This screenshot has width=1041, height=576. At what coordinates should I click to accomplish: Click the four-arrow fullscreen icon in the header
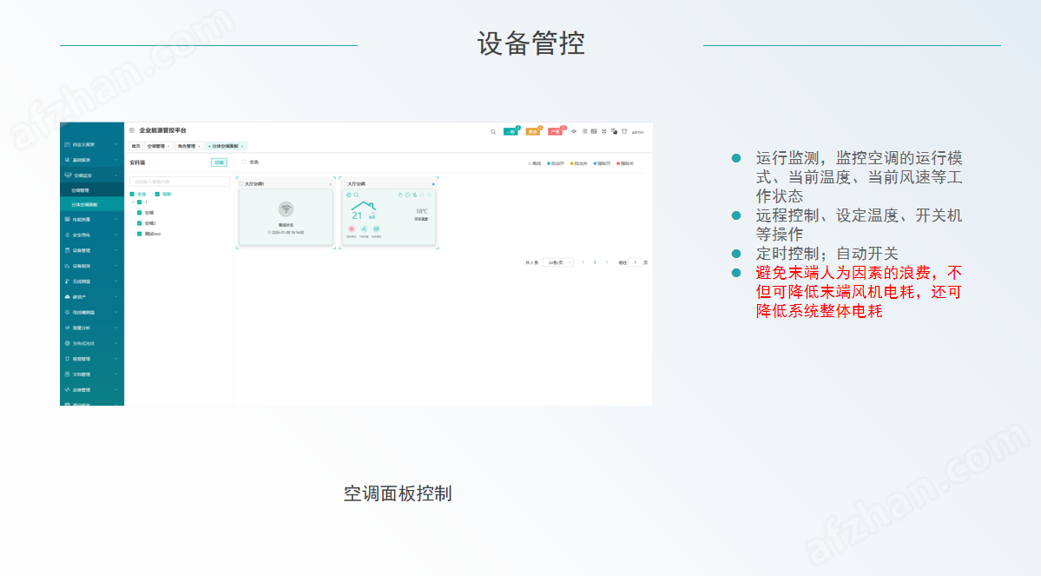click(604, 131)
